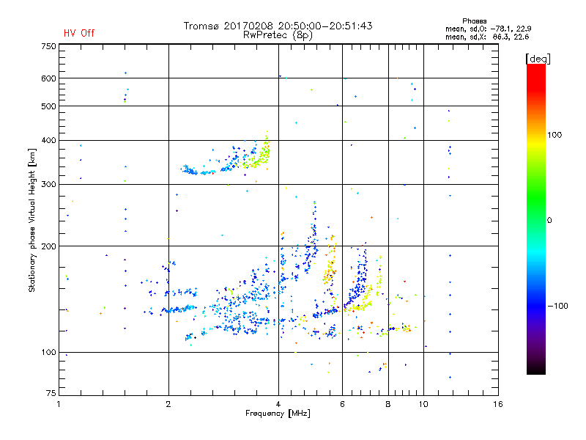Click the "16" frequency axis tick label

click(x=498, y=404)
